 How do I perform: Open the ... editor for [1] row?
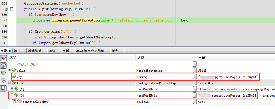pyautogui.click(x=195, y=89)
